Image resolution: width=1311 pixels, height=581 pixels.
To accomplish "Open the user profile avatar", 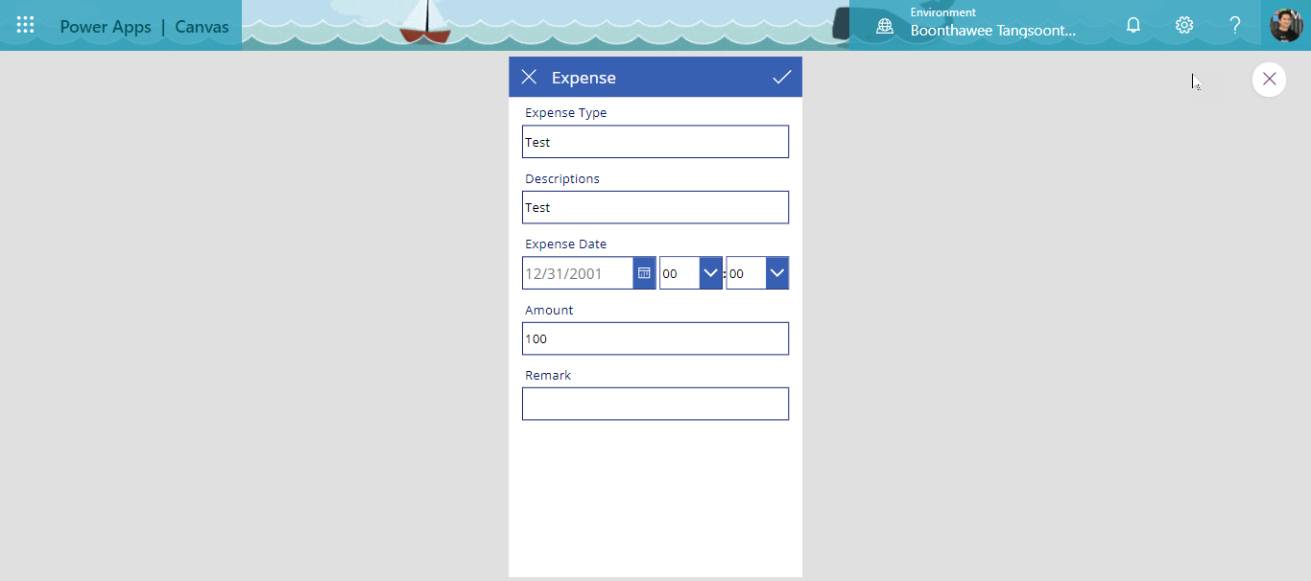I will (1285, 26).
